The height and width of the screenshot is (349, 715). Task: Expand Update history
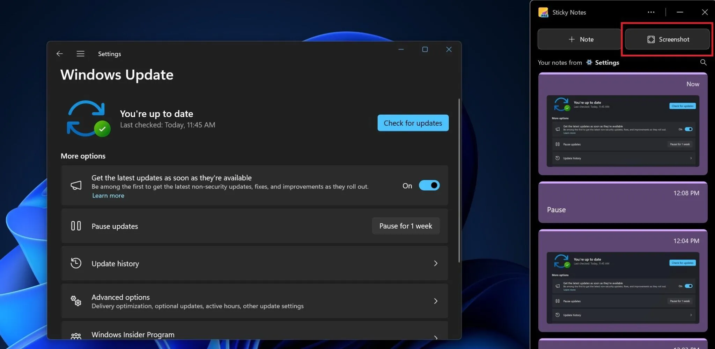(x=436, y=263)
